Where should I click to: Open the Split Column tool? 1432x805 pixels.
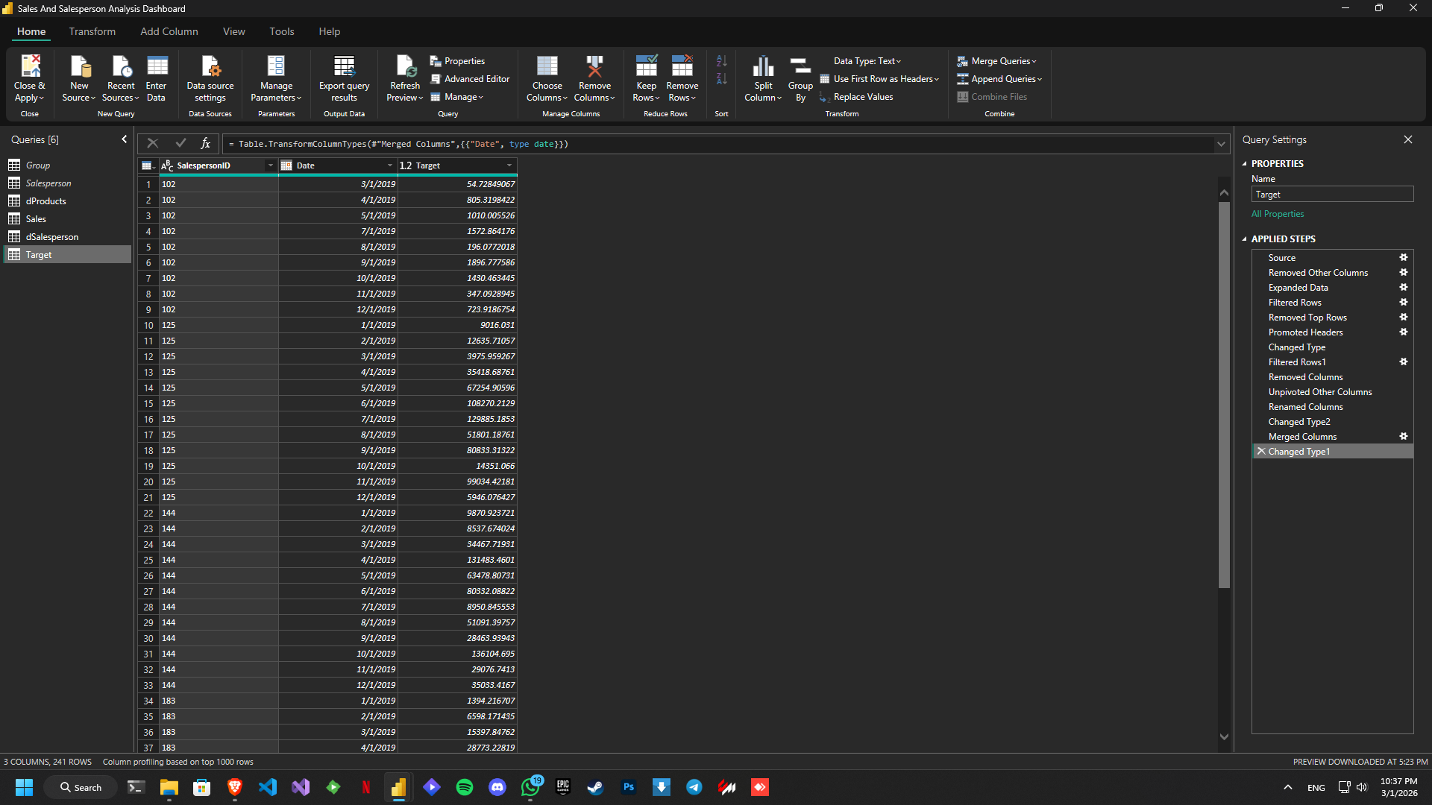tap(762, 78)
